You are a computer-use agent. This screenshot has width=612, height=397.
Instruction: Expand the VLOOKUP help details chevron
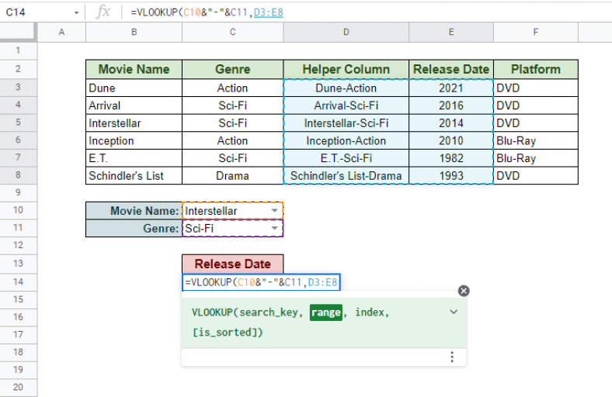click(454, 312)
